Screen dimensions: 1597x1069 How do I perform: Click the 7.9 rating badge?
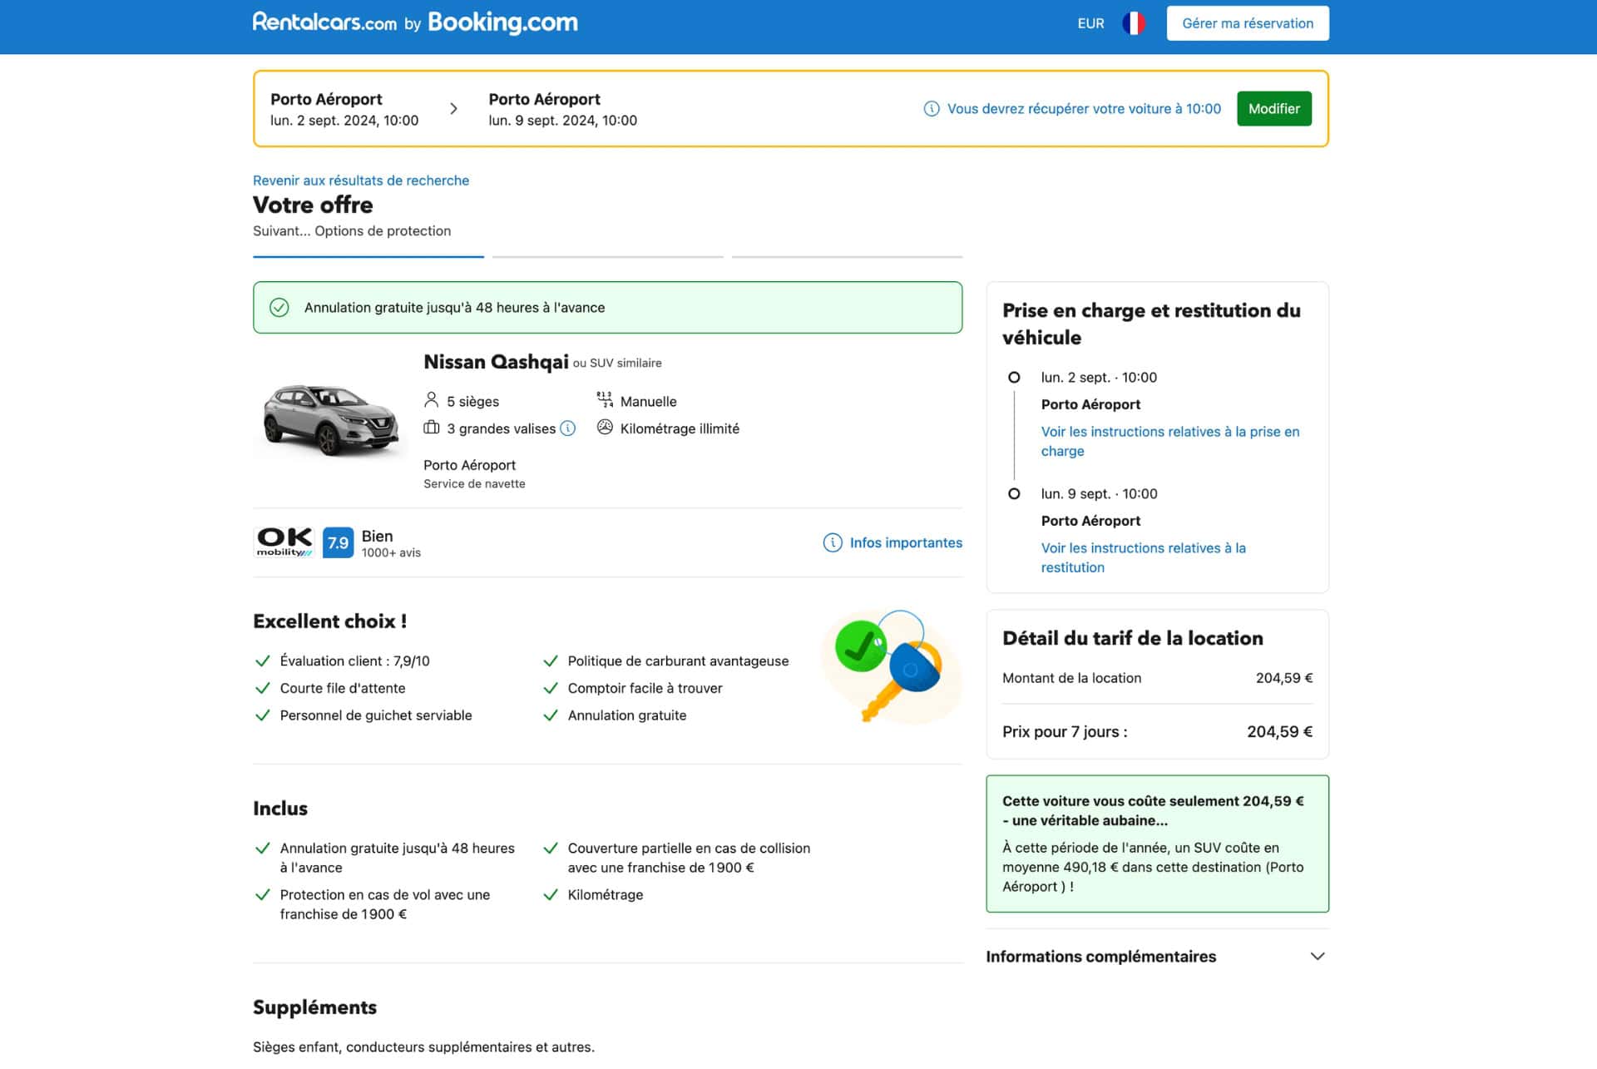click(338, 542)
